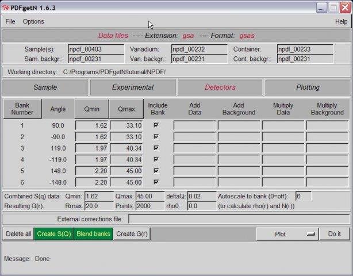Viewport: 353px width, 276px height.
Task: Click the Angle value 119.0 for bank 3
Action: 58,148
